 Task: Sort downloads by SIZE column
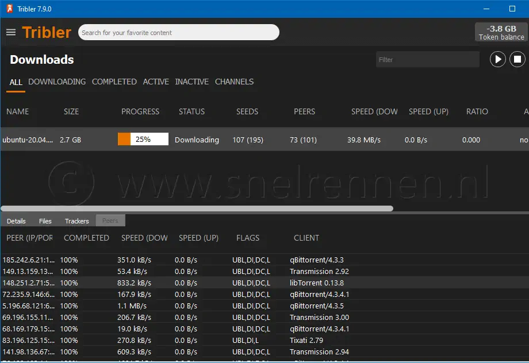(71, 111)
